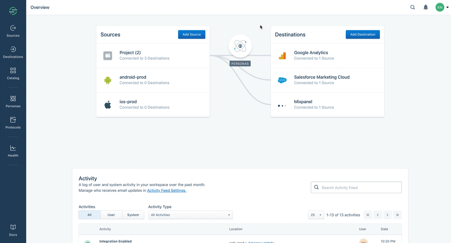Screen dimensions: 451x243
Task: Click the User column header
Action: click(363, 229)
